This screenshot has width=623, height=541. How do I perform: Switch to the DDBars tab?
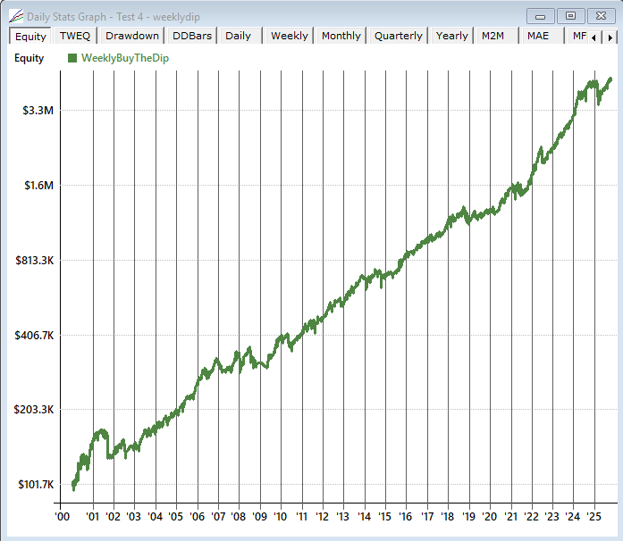tap(192, 36)
